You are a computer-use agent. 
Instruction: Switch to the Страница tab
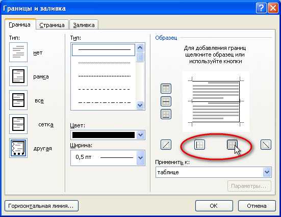click(52, 25)
